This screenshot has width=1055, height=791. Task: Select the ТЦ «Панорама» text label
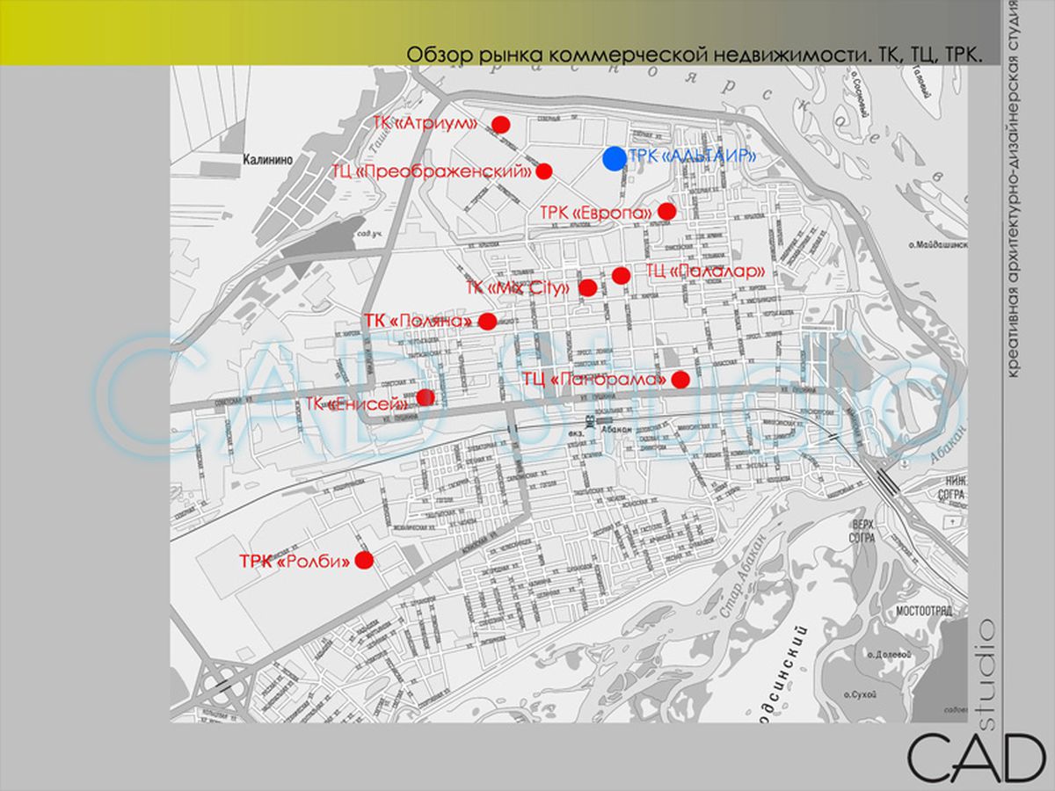click(594, 380)
